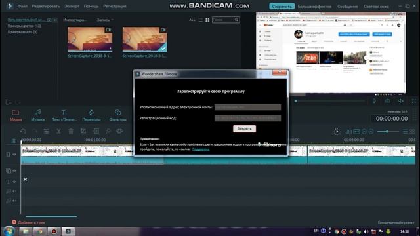Select Примеры видео (9) folder

pos(22,32)
